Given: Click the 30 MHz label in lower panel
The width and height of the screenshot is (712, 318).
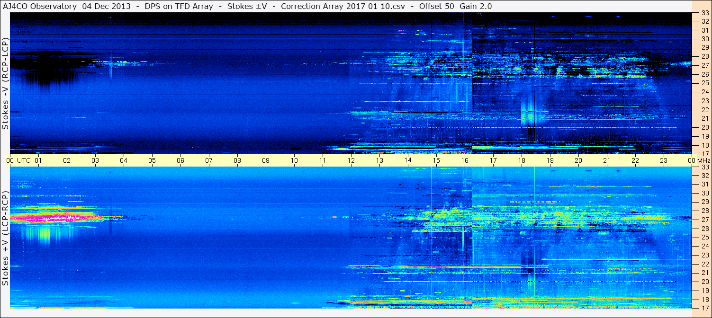Looking at the screenshot, I should pos(704,193).
